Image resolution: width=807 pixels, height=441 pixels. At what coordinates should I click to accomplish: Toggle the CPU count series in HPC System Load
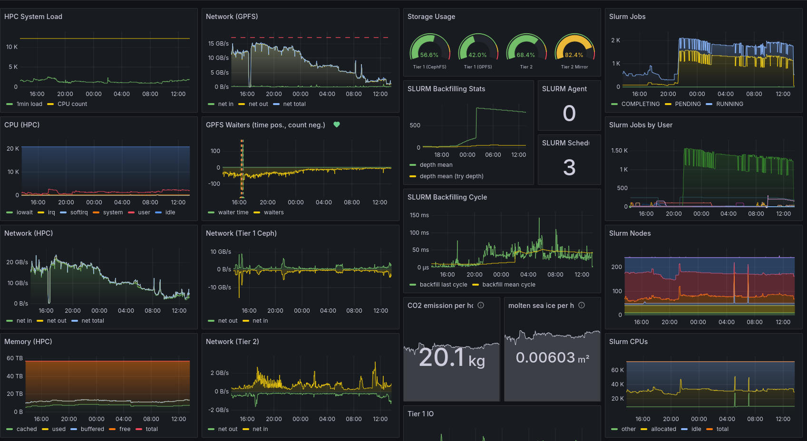coord(72,104)
